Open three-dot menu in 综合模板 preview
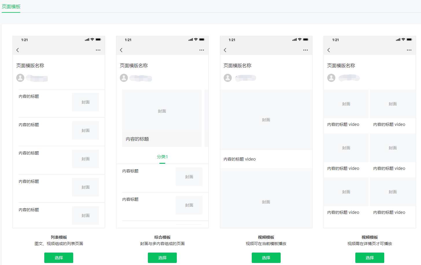Image resolution: width=421 pixels, height=265 pixels. click(202, 50)
